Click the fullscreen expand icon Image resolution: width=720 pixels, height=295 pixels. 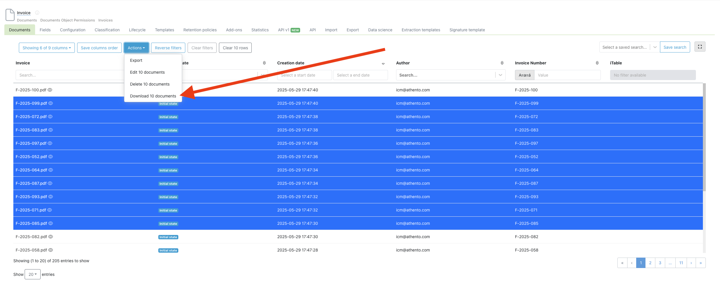700,47
